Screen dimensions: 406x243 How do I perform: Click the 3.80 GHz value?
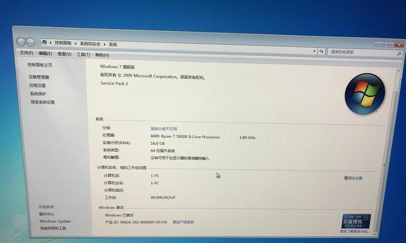247,138
